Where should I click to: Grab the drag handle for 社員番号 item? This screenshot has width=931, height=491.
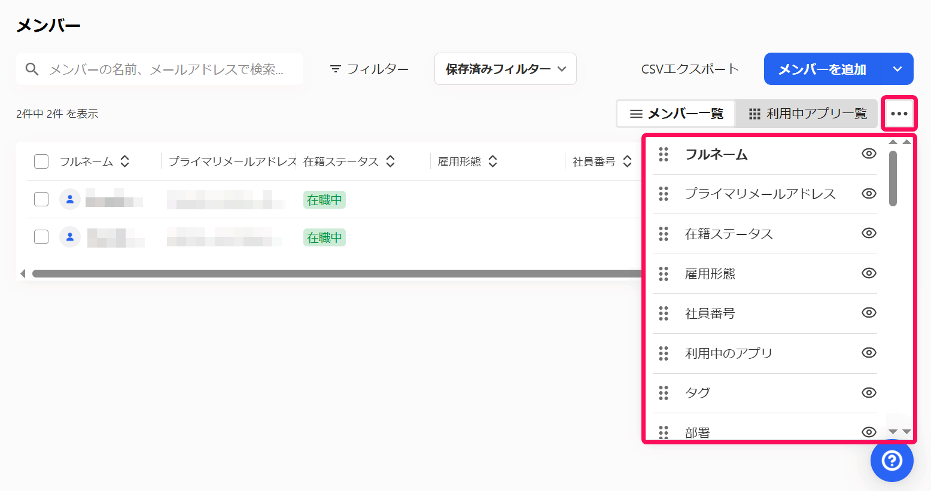pyautogui.click(x=664, y=313)
